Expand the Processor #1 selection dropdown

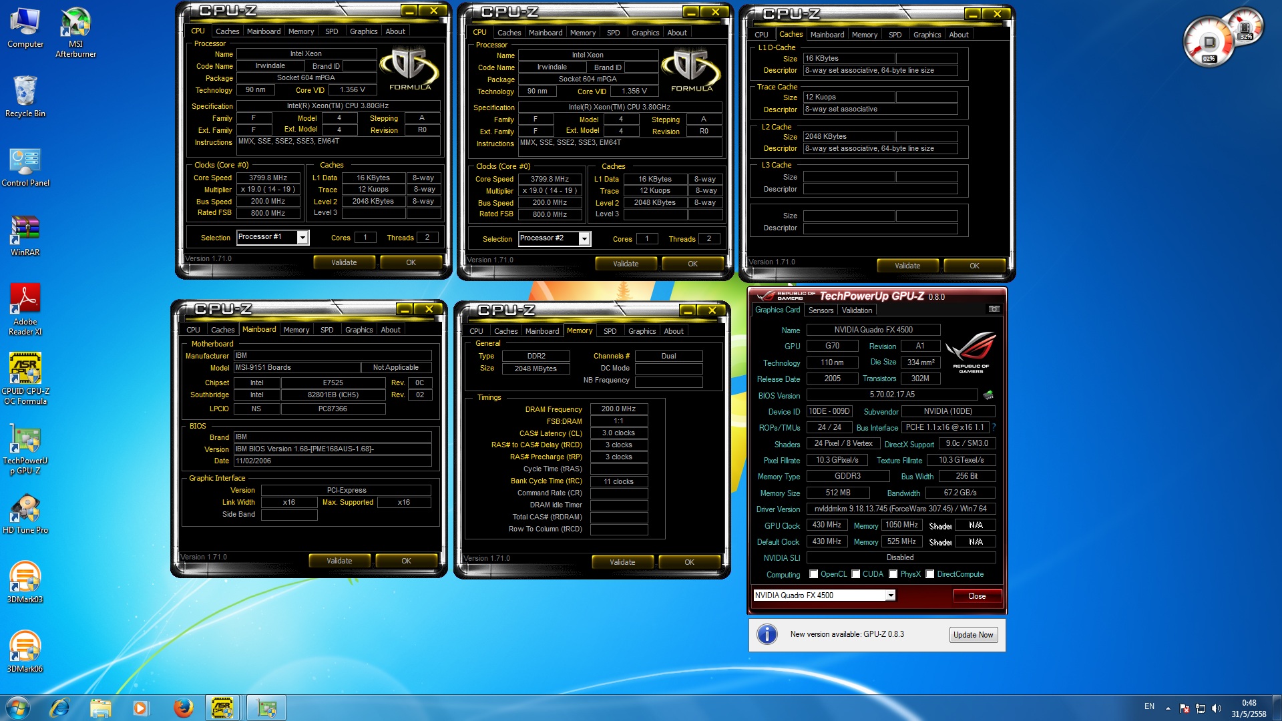[x=302, y=238]
